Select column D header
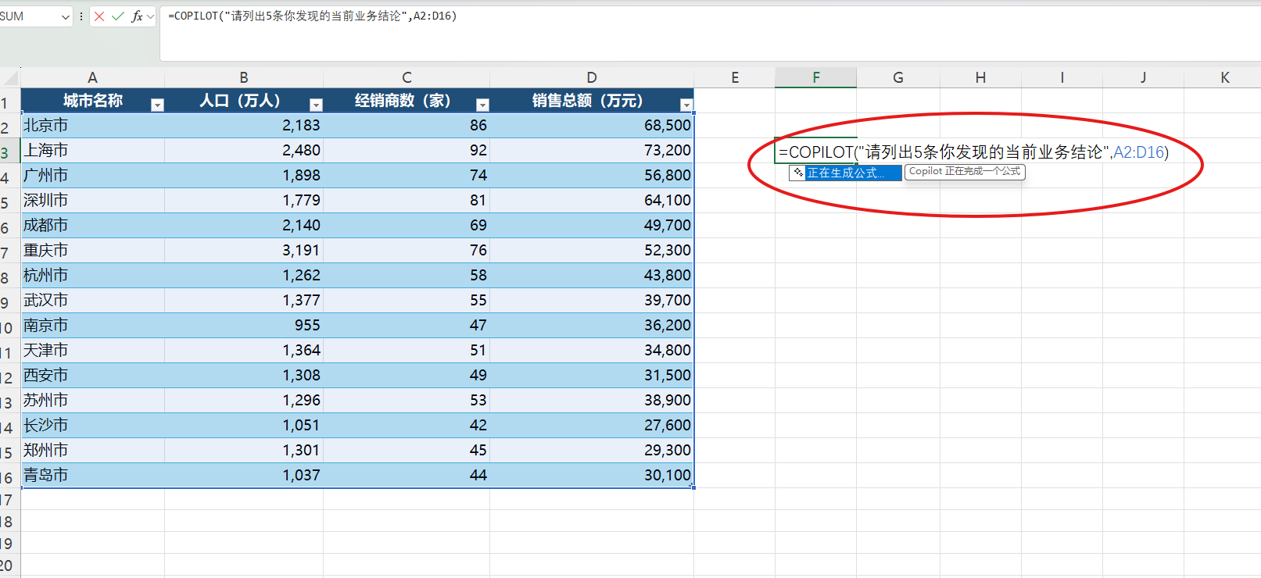 (592, 77)
